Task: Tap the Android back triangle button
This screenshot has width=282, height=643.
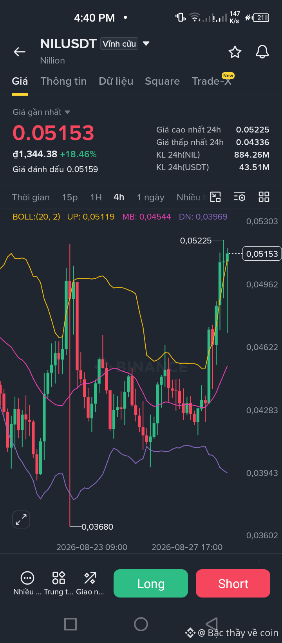Action: (211, 624)
